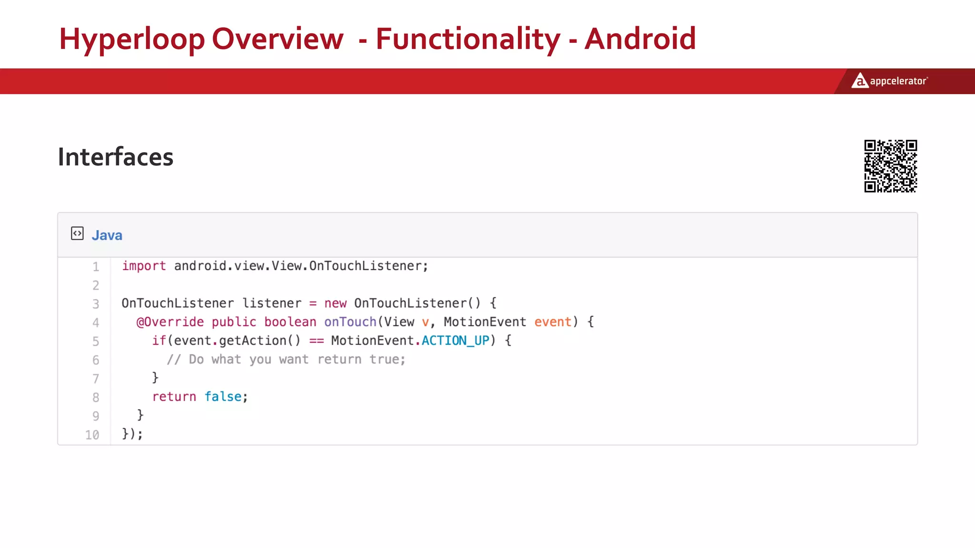975x548 pixels.
Task: Click the event parameter on line 4
Action: pos(552,322)
